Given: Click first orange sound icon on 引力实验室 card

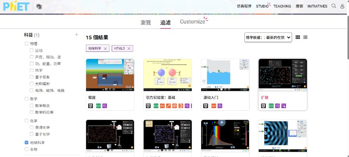Looking at the screenshot, I should [x=162, y=106].
